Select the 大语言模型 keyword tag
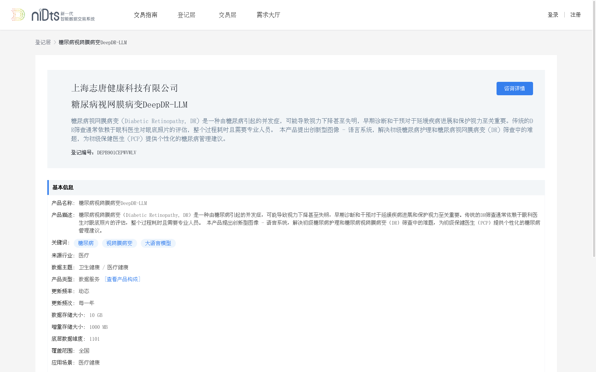 click(158, 243)
